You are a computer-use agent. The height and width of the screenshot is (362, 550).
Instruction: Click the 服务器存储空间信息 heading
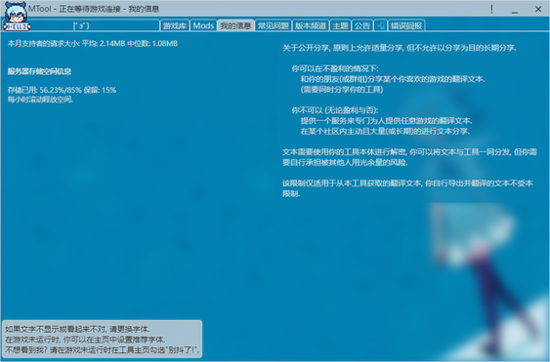coord(39,71)
